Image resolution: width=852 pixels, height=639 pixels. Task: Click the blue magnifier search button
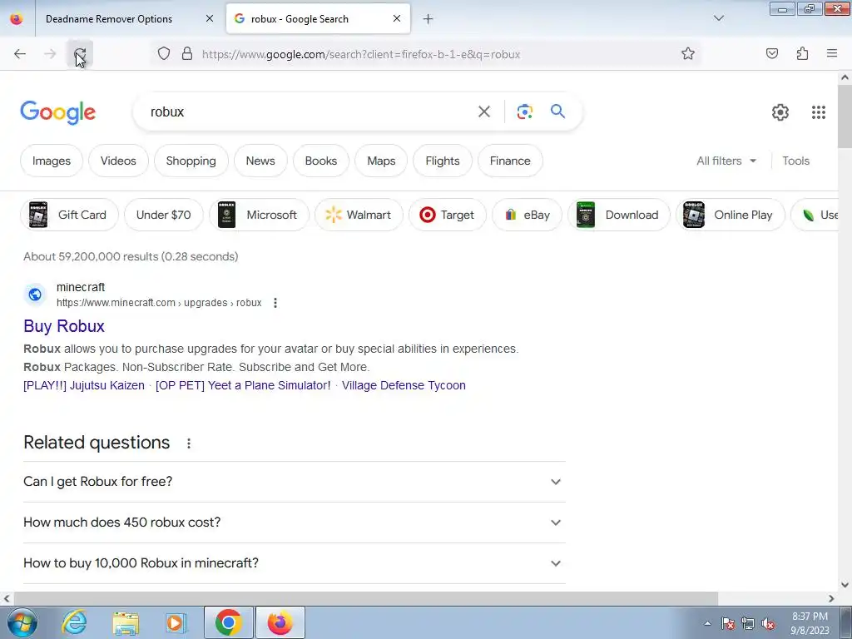pos(557,111)
